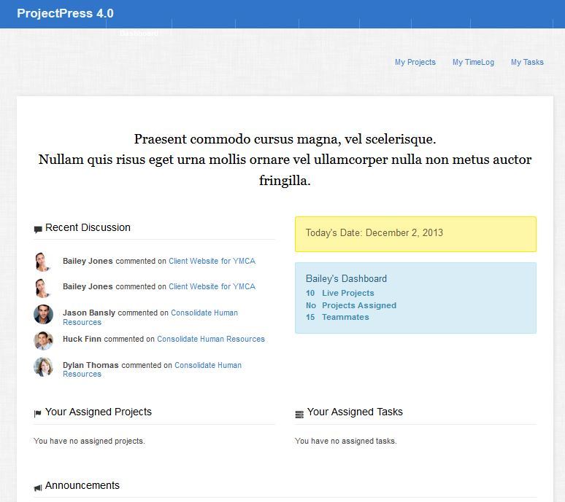Click the name Jason Bansly
Image resolution: width=565 pixels, height=502 pixels.
(89, 313)
